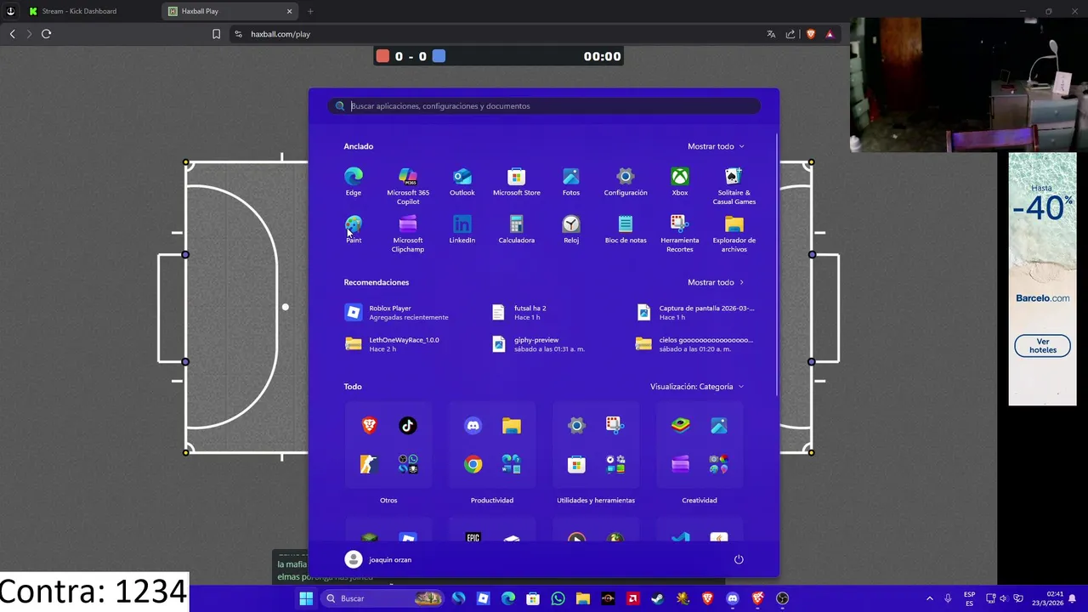Click the taskbar Buscar search box
1088x612 pixels.
(384, 598)
